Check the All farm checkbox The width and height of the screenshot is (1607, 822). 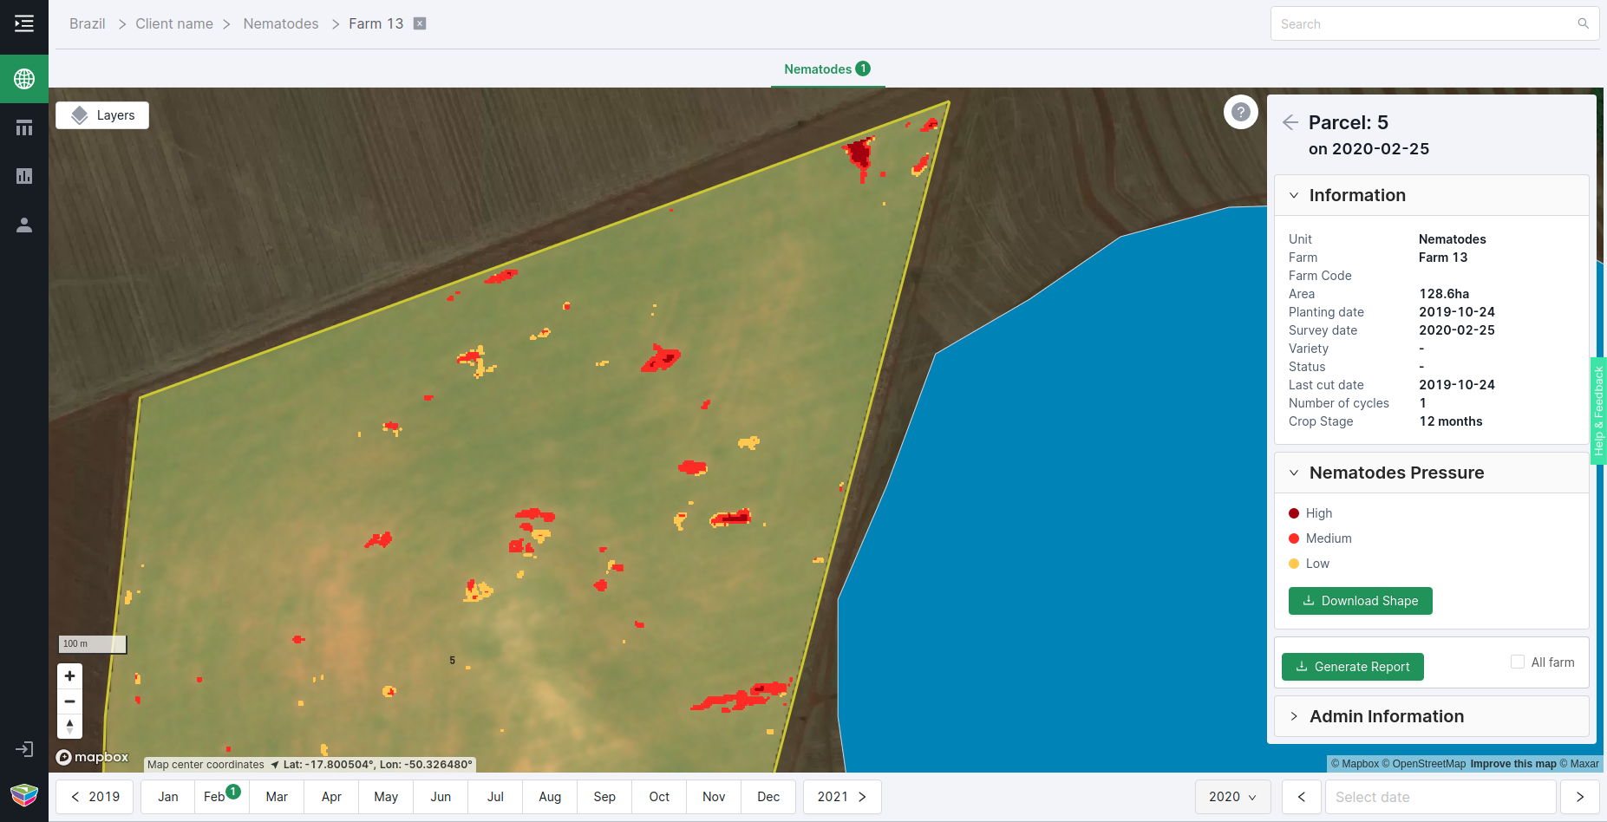(x=1518, y=662)
